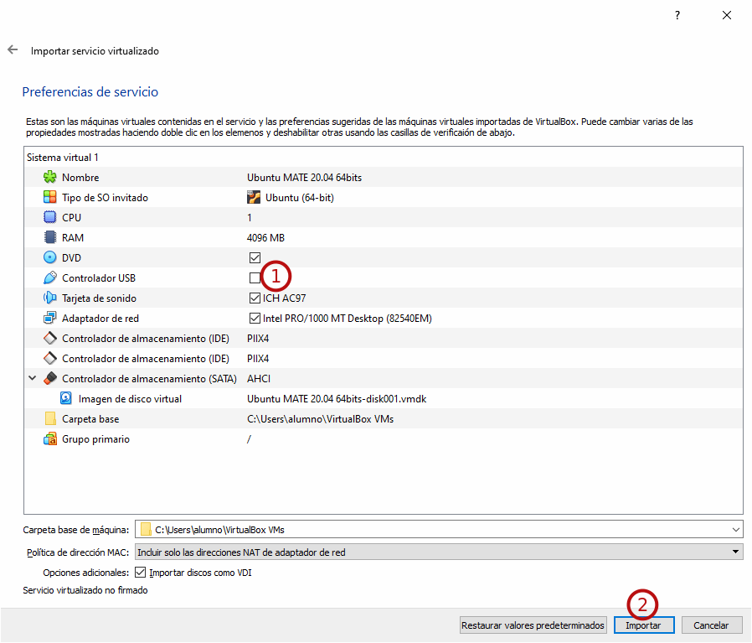Click the SATA storage controller icon
752x643 pixels.
click(x=50, y=379)
